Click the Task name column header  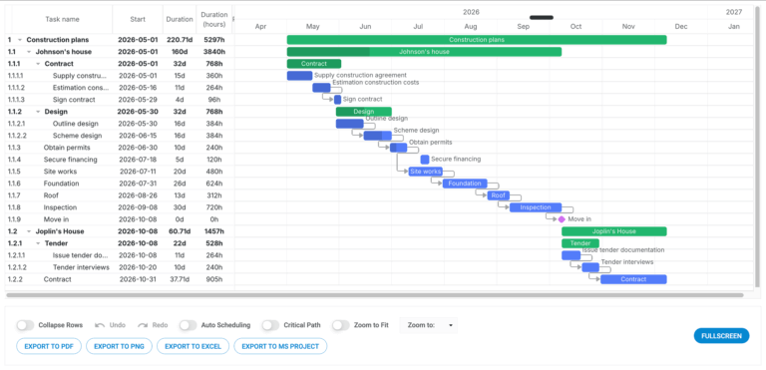click(x=62, y=20)
